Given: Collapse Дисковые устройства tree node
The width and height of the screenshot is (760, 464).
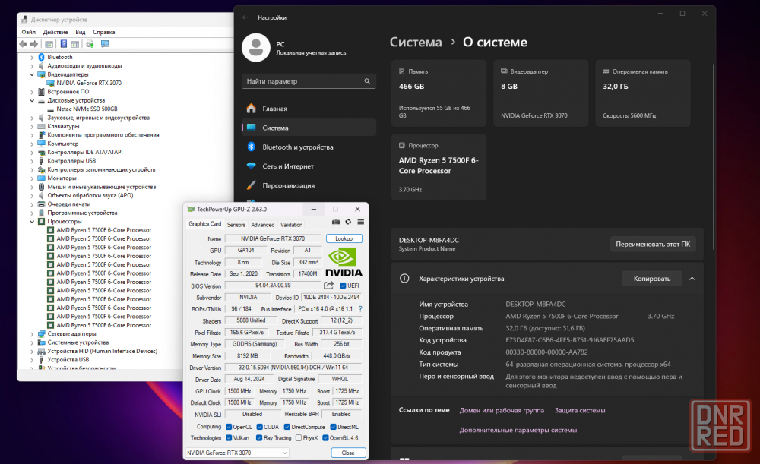Looking at the screenshot, I should [x=32, y=101].
